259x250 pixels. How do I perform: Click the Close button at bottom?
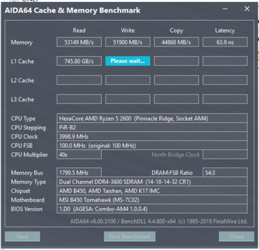pos(236,236)
